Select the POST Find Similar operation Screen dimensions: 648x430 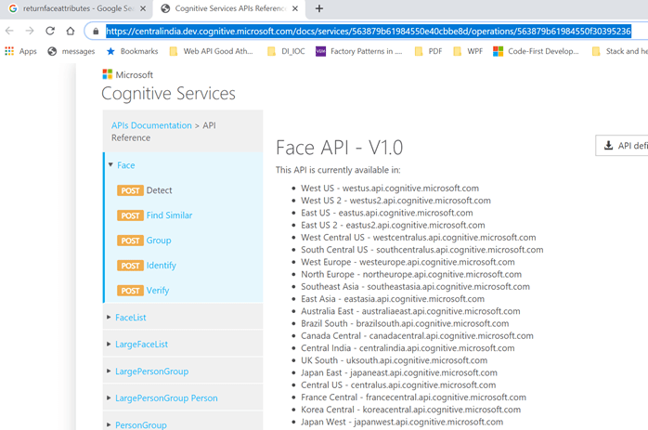pyautogui.click(x=168, y=215)
